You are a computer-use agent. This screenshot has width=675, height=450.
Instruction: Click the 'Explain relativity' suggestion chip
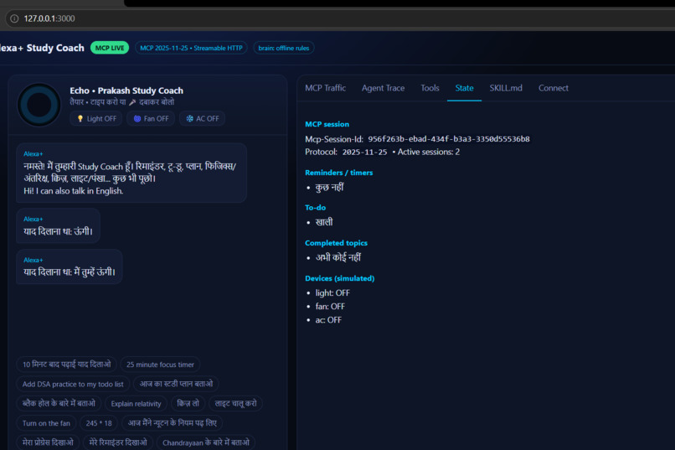(136, 404)
